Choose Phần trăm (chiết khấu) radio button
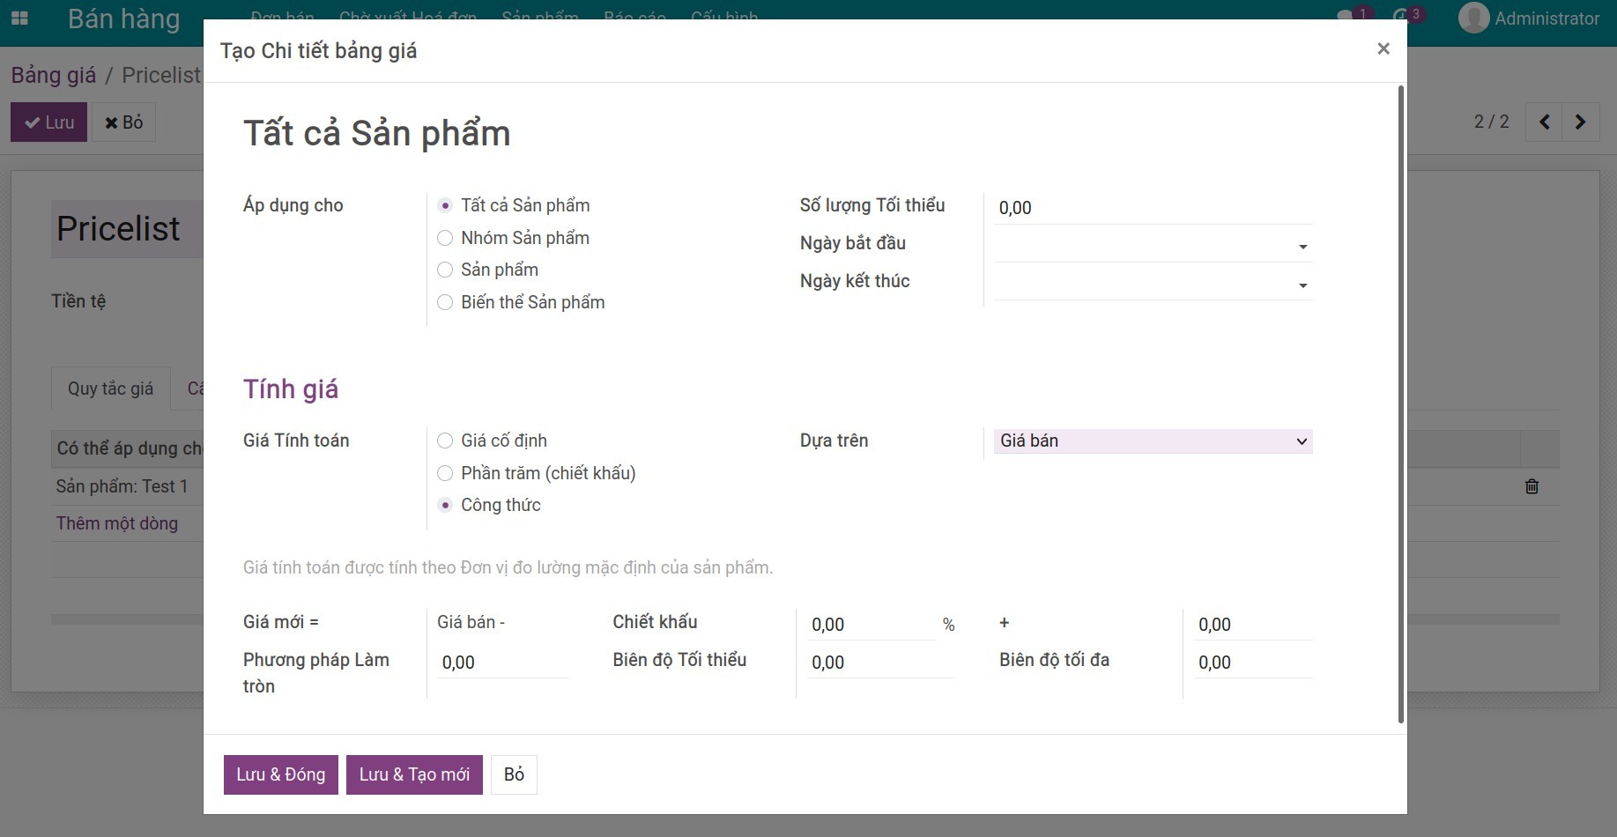1617x837 pixels. pyautogui.click(x=445, y=473)
